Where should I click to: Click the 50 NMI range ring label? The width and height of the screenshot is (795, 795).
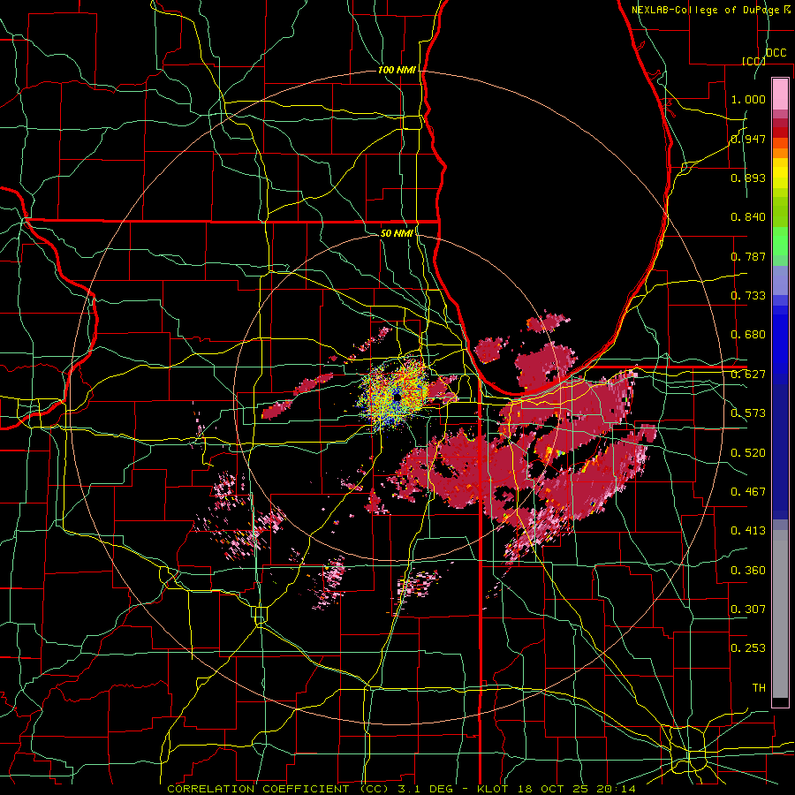coord(397,233)
